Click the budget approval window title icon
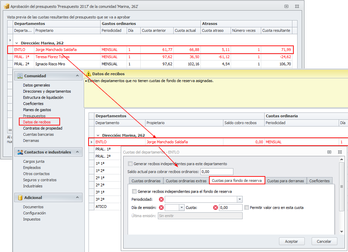The image size is (348, 252). [6, 6]
